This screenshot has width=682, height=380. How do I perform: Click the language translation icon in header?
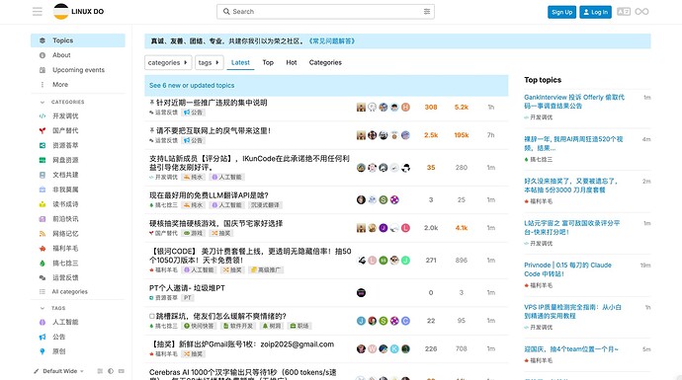coord(624,12)
